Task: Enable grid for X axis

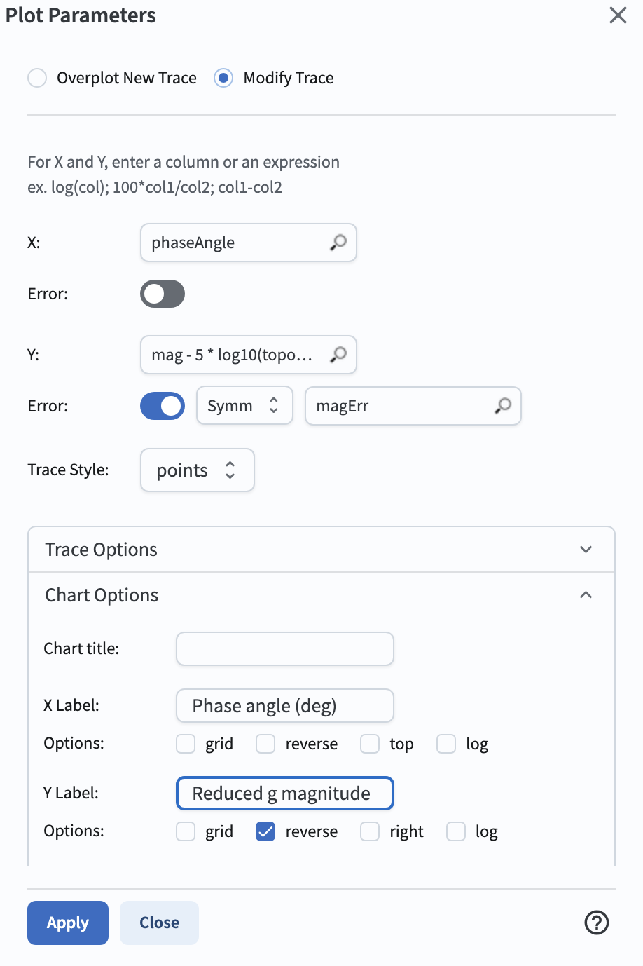Action: point(186,744)
